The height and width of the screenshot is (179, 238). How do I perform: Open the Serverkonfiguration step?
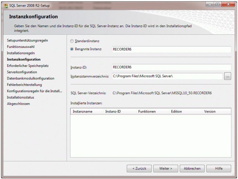(x=22, y=72)
